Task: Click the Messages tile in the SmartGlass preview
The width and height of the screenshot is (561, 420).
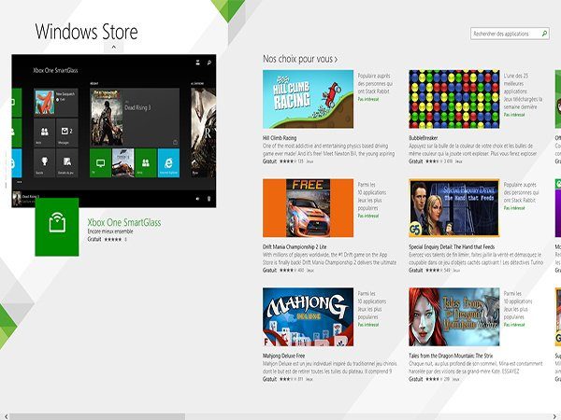Action: [67, 133]
